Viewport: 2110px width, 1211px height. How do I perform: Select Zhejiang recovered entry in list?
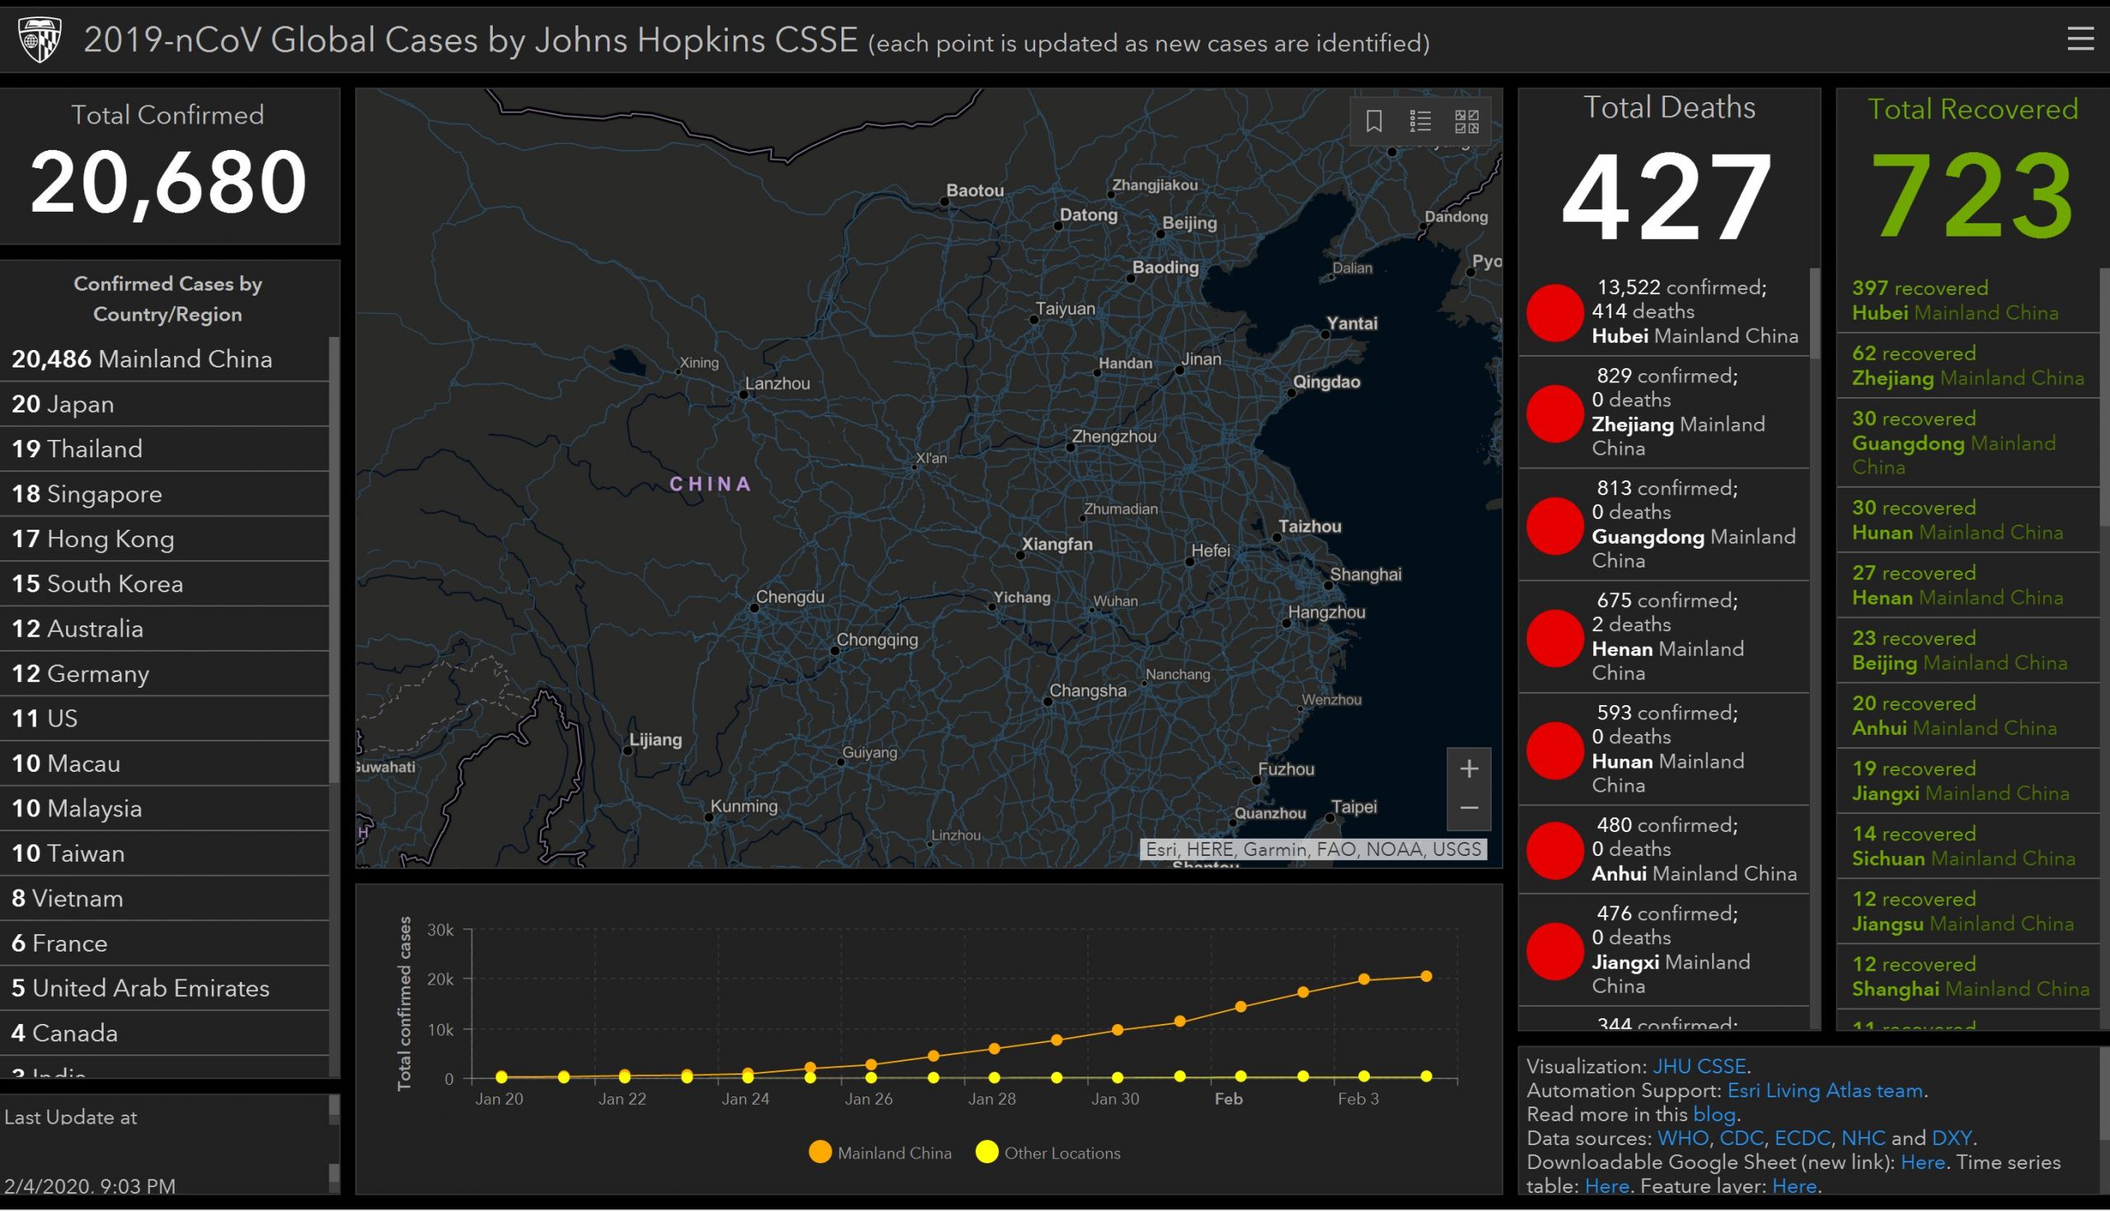pyautogui.click(x=1967, y=366)
